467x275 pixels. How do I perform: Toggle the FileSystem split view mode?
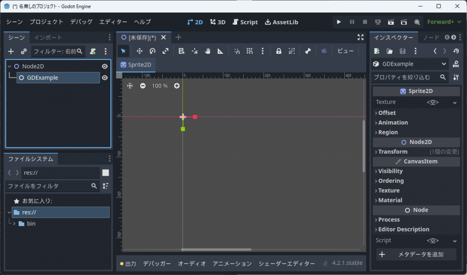pyautogui.click(x=105, y=173)
